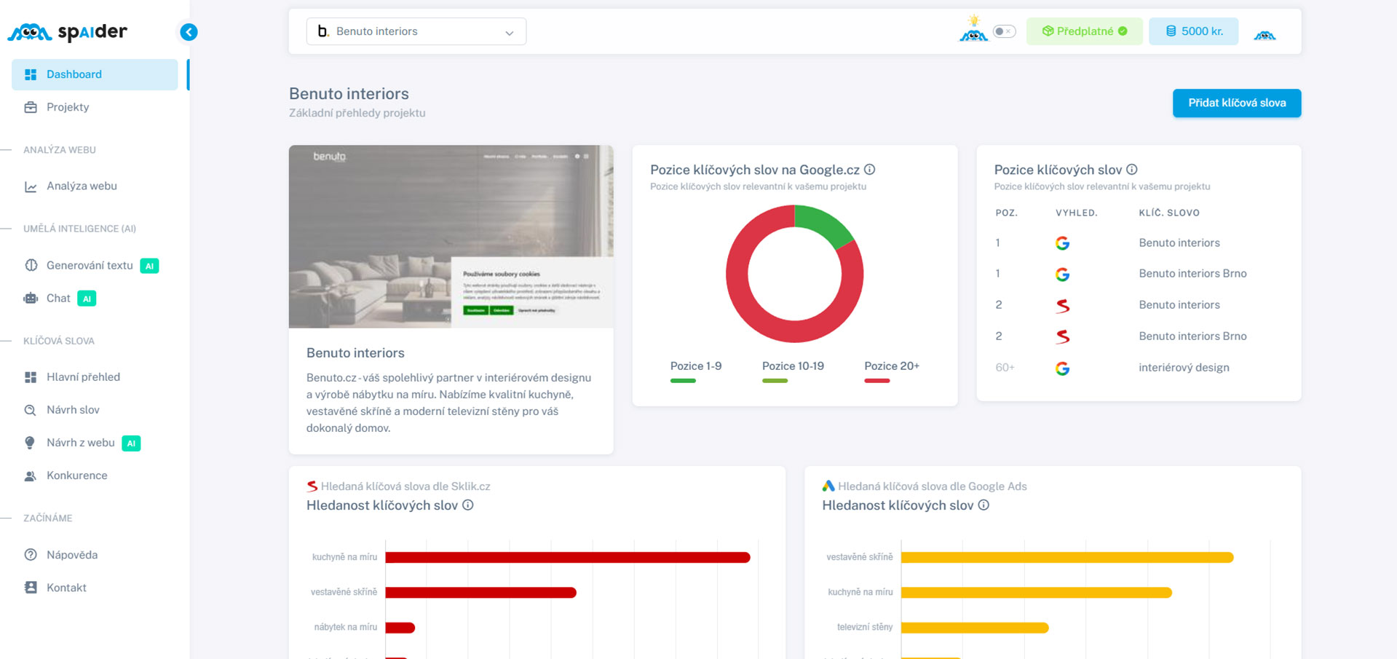
Task: Click the Sklik logo icon above chart
Action: [x=312, y=486]
